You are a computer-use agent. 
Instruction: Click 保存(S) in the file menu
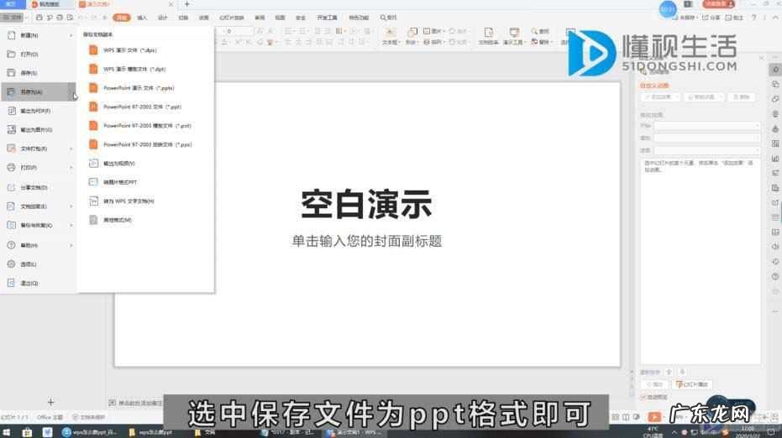39,73
